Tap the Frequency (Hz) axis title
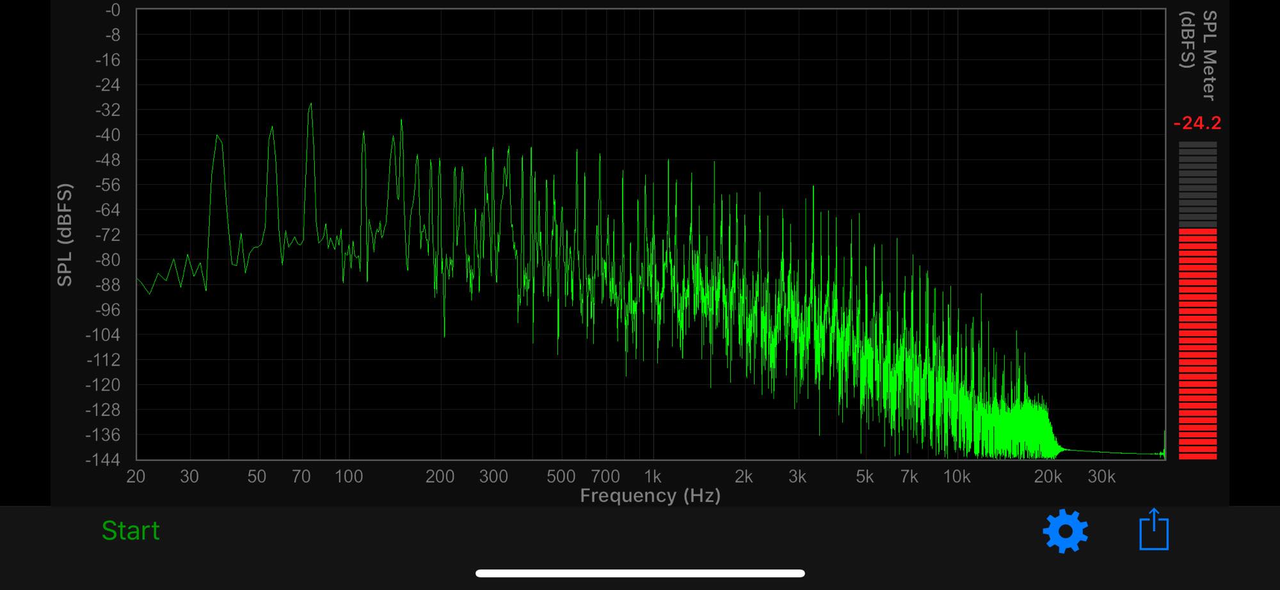The width and height of the screenshot is (1280, 590). [x=650, y=496]
